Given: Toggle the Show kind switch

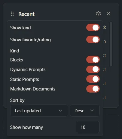Looking at the screenshot, I should (x=93, y=28).
